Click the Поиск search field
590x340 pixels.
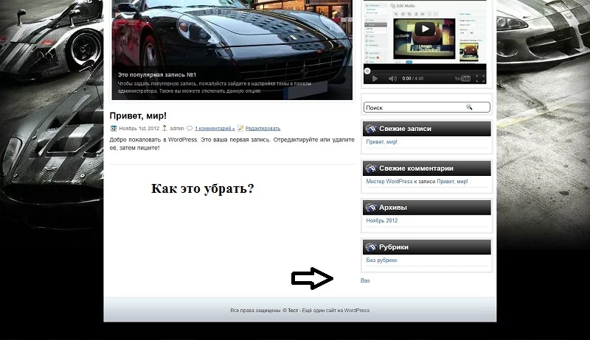click(427, 107)
